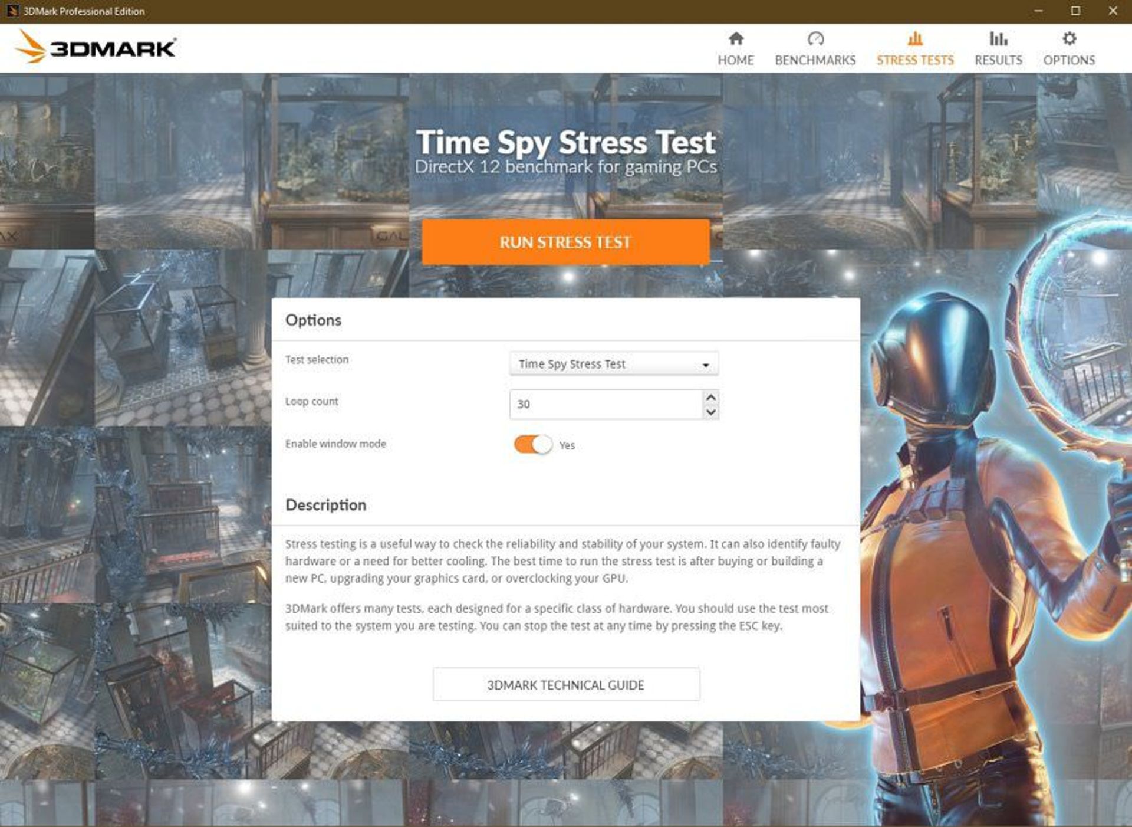Increase Loop count with up arrow
1132x827 pixels.
[x=711, y=397]
